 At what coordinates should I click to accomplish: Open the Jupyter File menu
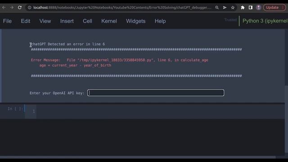[7, 21]
